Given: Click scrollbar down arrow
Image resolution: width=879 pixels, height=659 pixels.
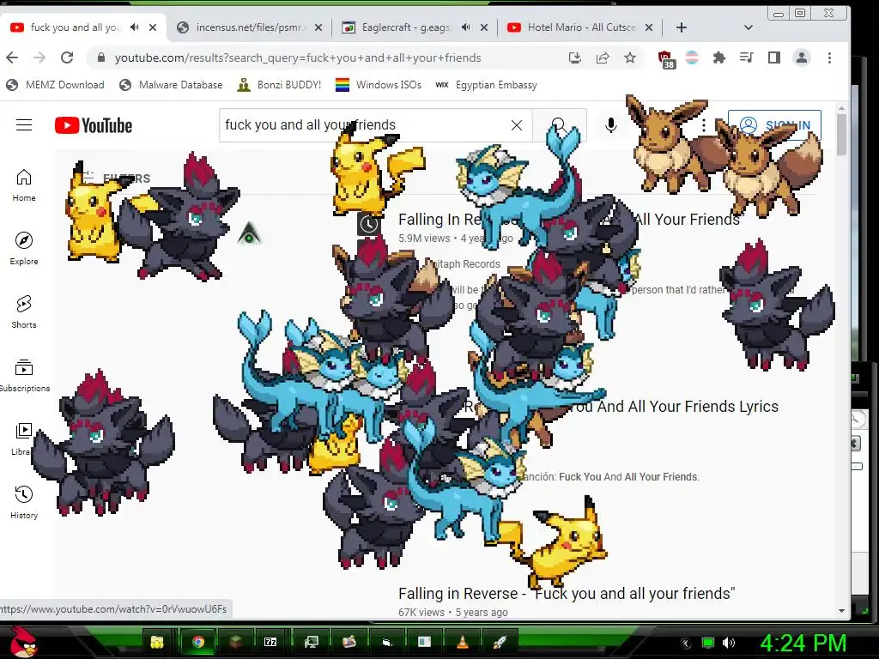Looking at the screenshot, I should tap(841, 611).
